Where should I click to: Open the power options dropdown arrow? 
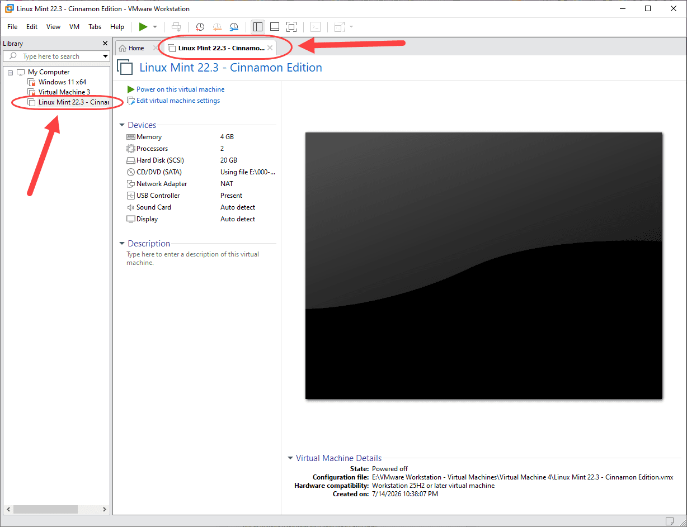pyautogui.click(x=155, y=27)
